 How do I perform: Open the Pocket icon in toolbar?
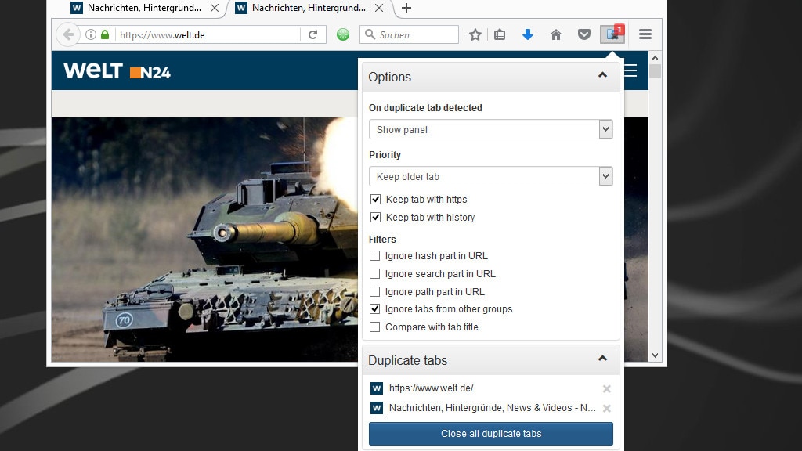pos(583,34)
